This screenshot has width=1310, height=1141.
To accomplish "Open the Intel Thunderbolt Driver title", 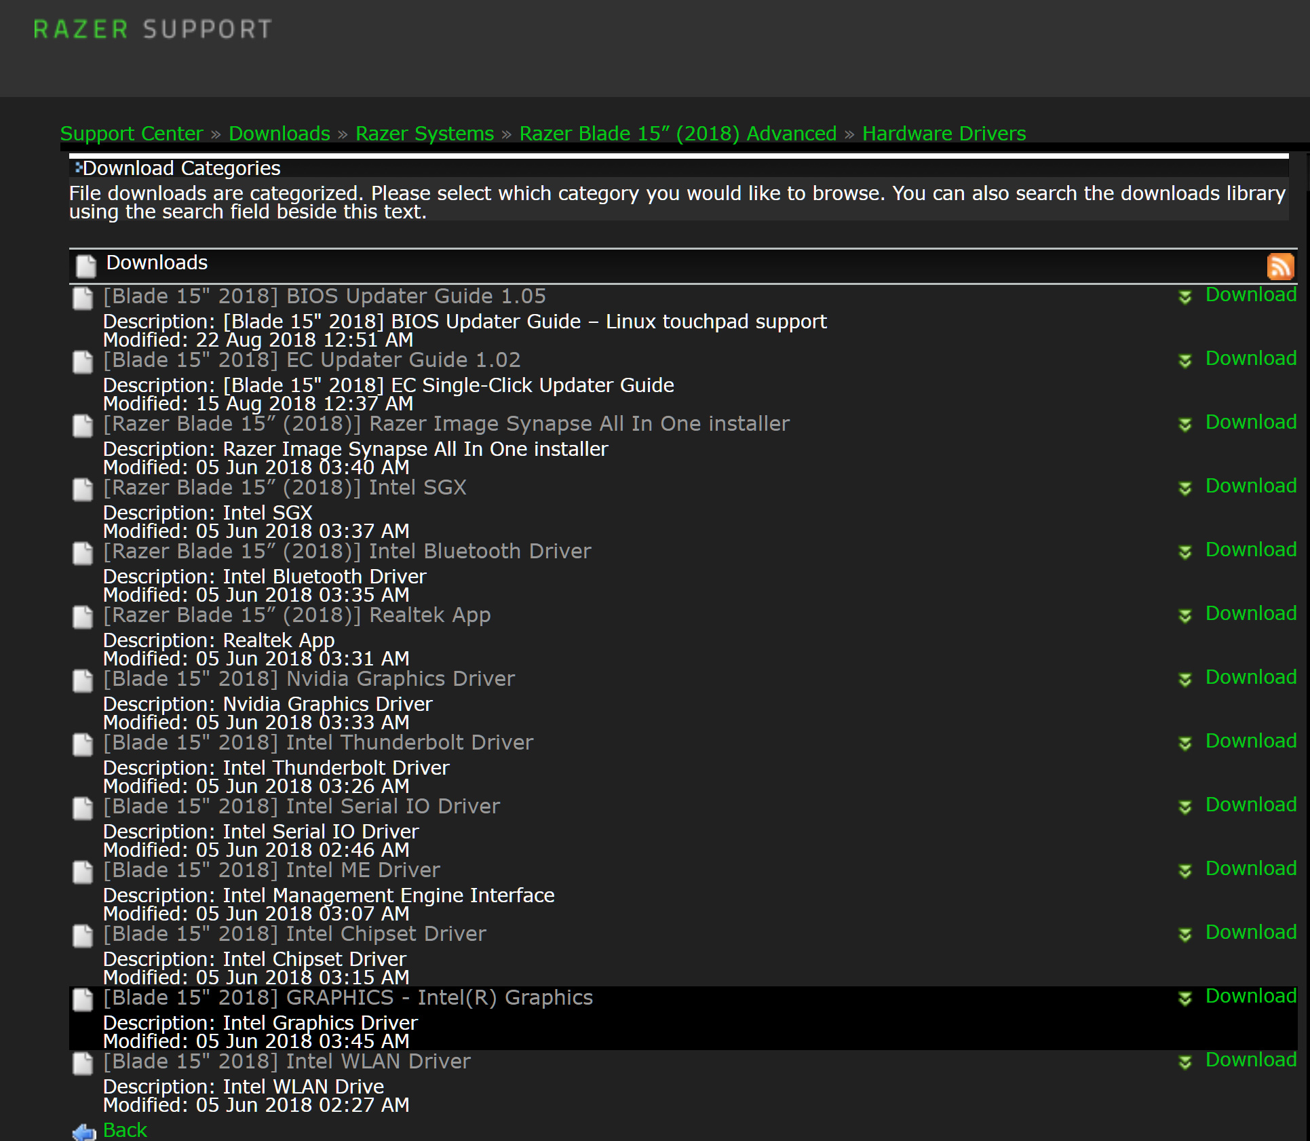I will pyautogui.click(x=318, y=743).
